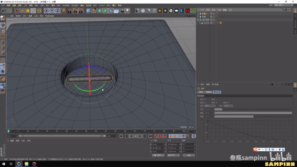This screenshot has width=297, height=167.
Task: Toggle layer box of first capsule
Action: pyautogui.click(x=211, y=14)
